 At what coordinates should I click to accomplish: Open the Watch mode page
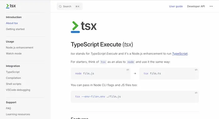[14, 54]
